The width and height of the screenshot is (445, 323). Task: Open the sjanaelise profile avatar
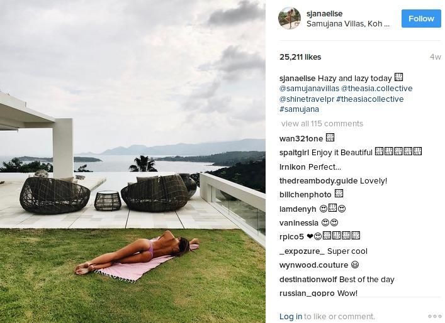point(290,18)
